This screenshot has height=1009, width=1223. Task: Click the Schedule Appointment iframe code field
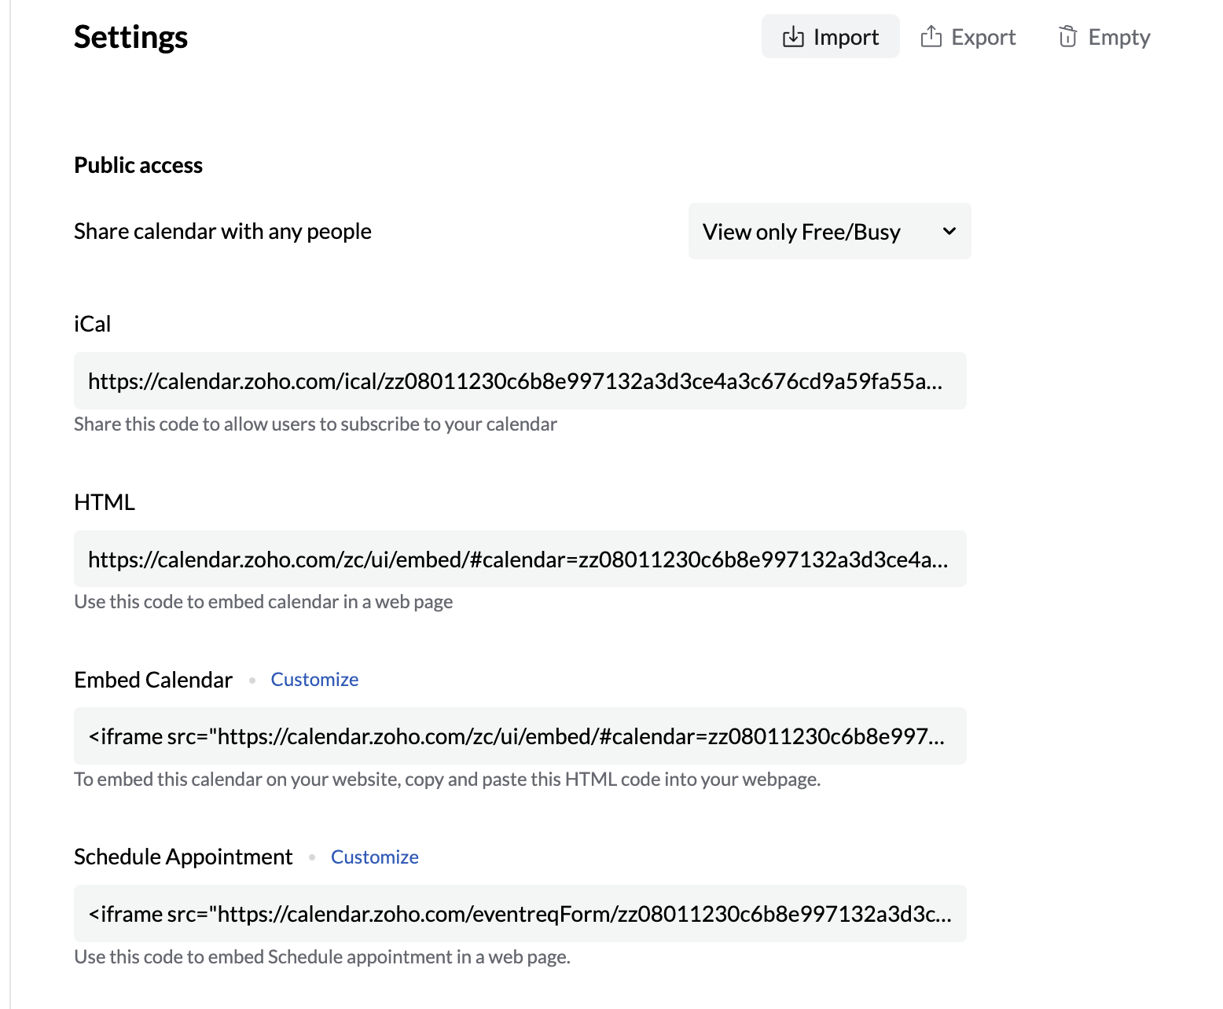(x=520, y=914)
